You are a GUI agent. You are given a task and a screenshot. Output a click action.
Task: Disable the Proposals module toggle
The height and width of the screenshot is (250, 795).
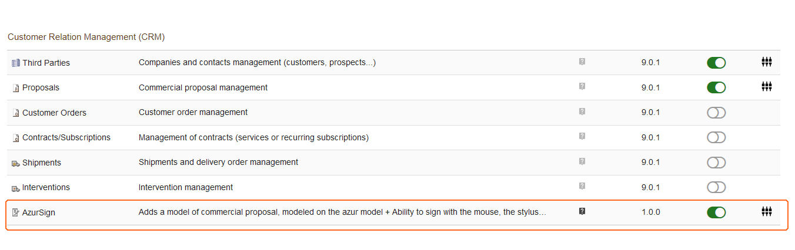pos(716,87)
